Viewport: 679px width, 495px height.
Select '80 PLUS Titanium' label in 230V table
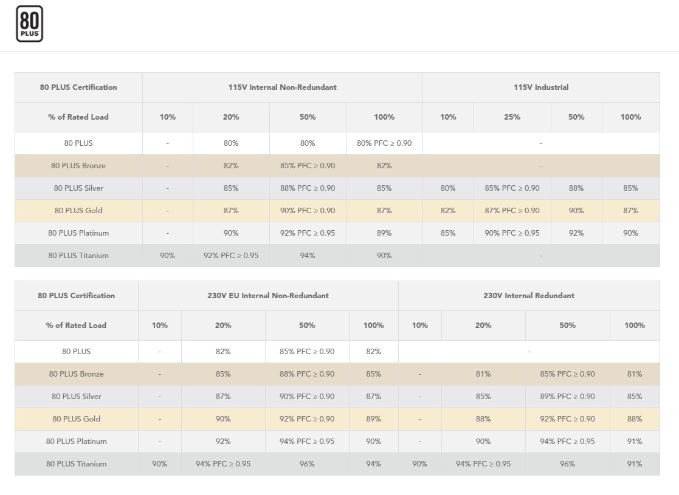(76, 464)
